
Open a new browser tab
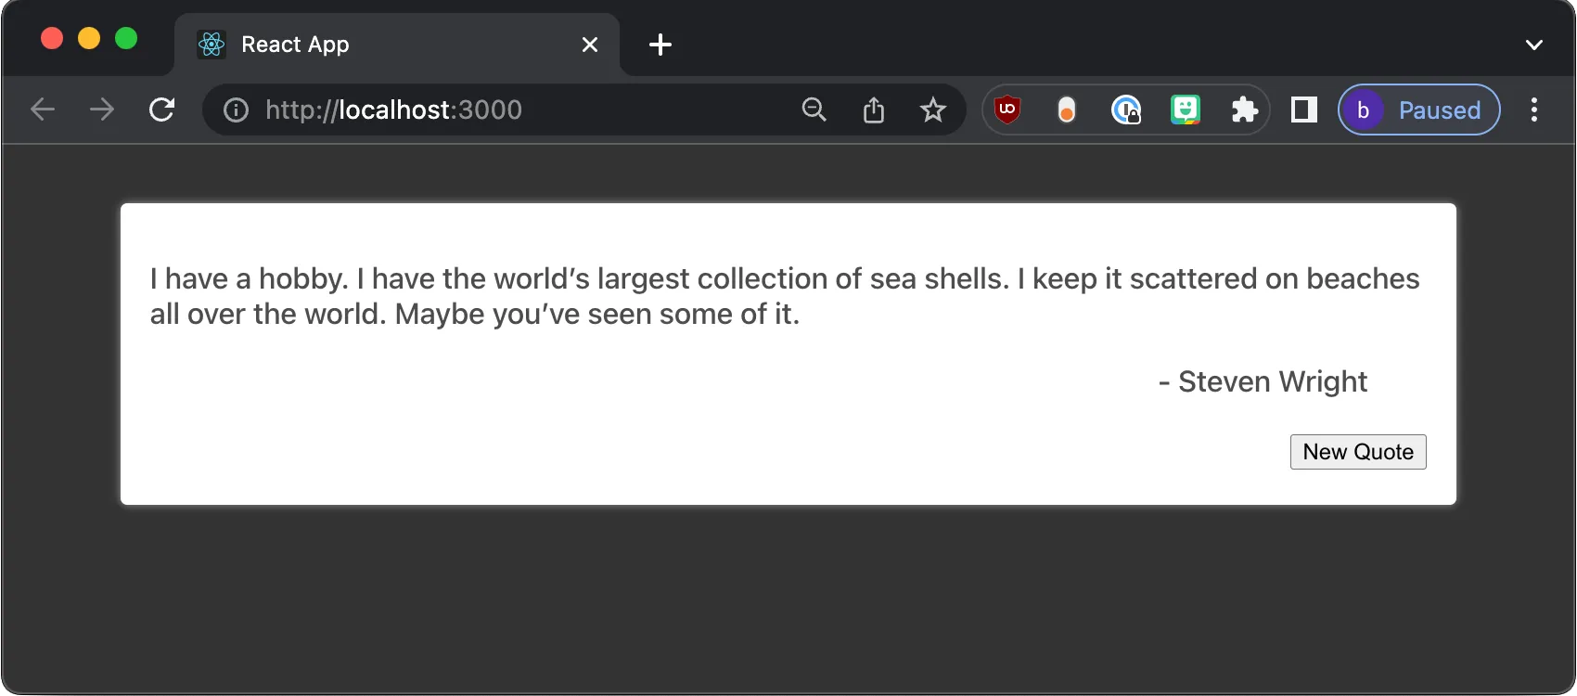tap(660, 45)
